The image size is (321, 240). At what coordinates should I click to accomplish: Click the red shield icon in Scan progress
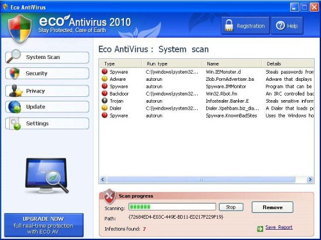109,196
